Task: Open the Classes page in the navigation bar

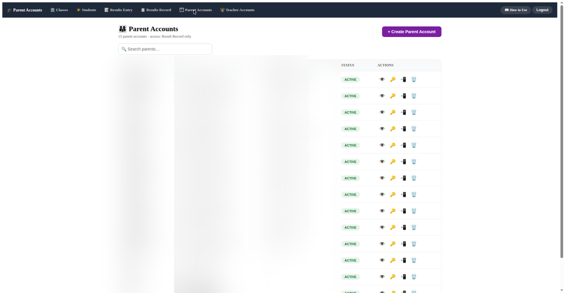Action: [x=59, y=10]
